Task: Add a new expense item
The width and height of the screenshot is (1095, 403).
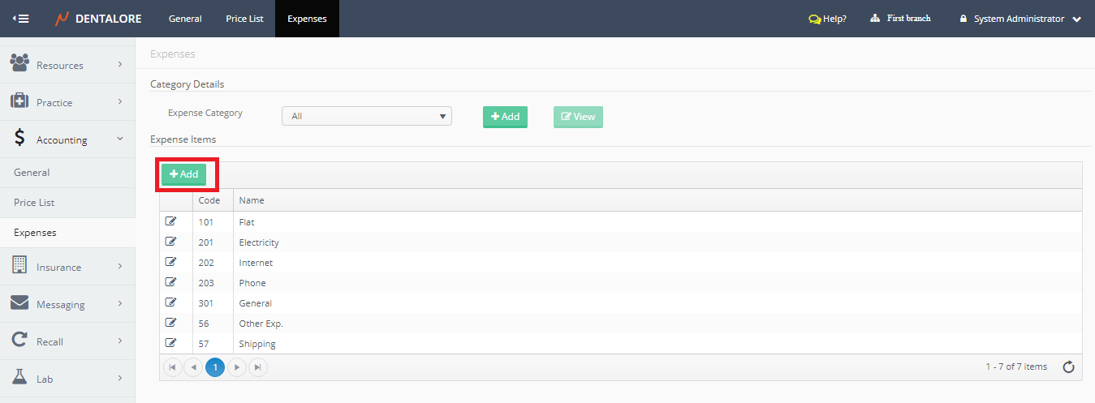Action: (x=183, y=174)
